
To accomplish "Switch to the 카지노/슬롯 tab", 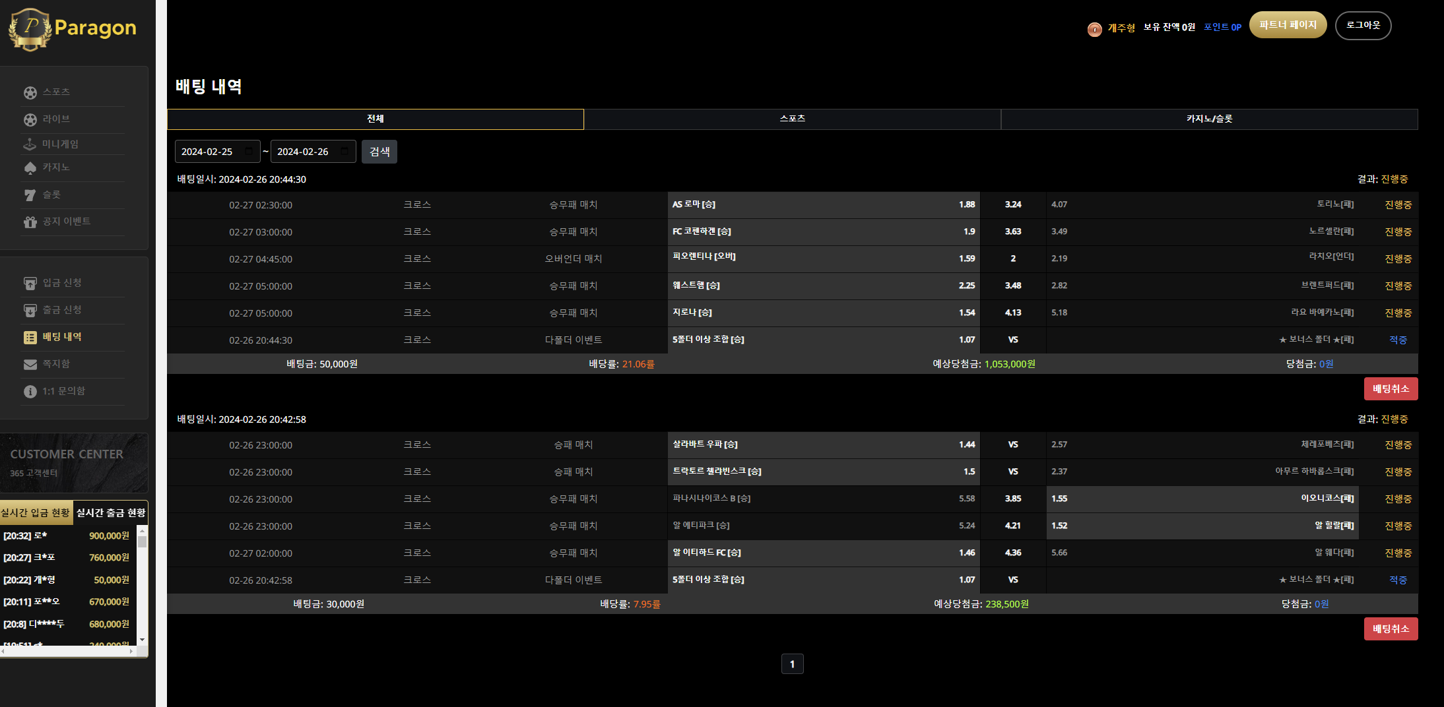I will coord(1209,119).
